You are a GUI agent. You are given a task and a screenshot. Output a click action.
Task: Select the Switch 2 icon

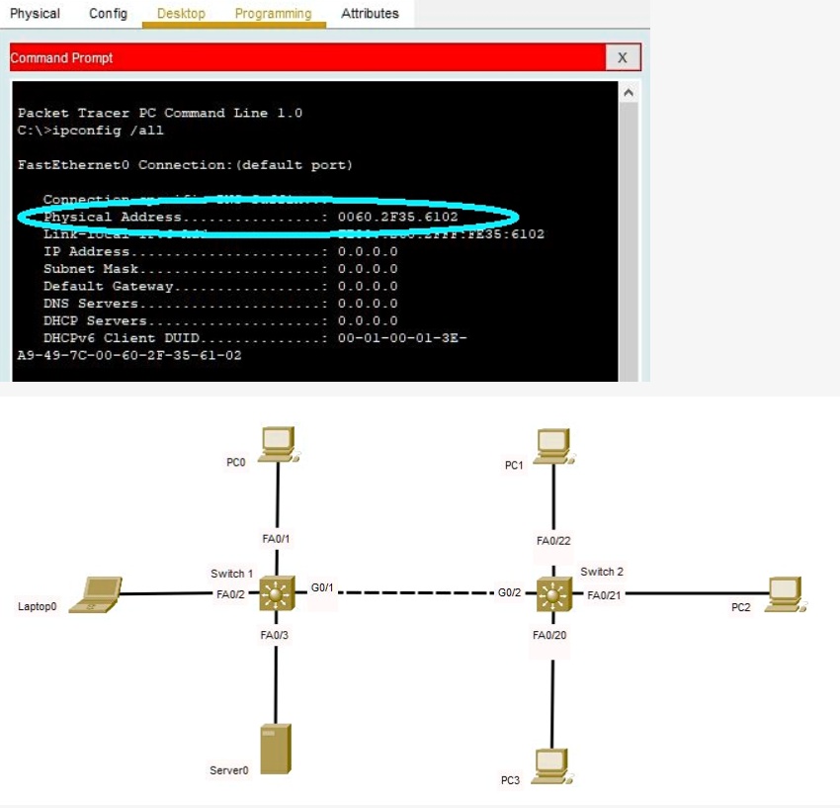pyautogui.click(x=555, y=594)
